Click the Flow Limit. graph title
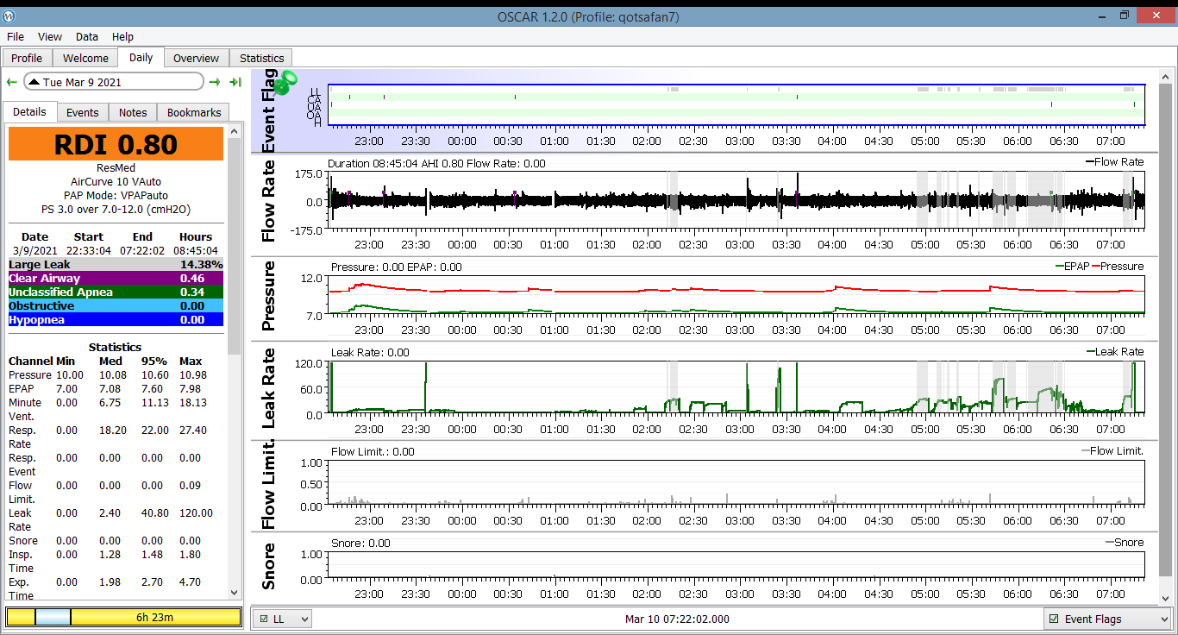 pos(269,484)
